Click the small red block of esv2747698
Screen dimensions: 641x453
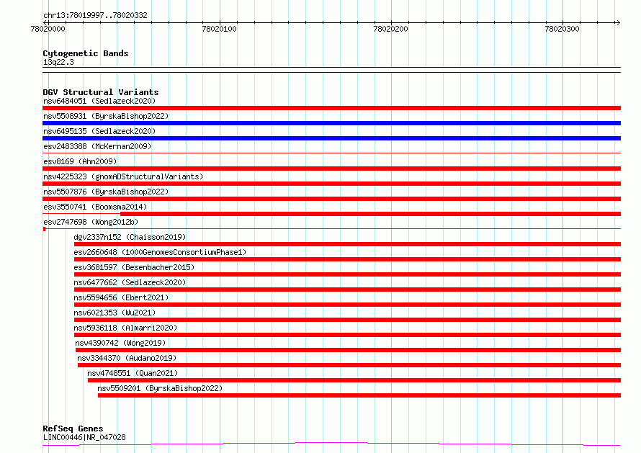(x=44, y=229)
